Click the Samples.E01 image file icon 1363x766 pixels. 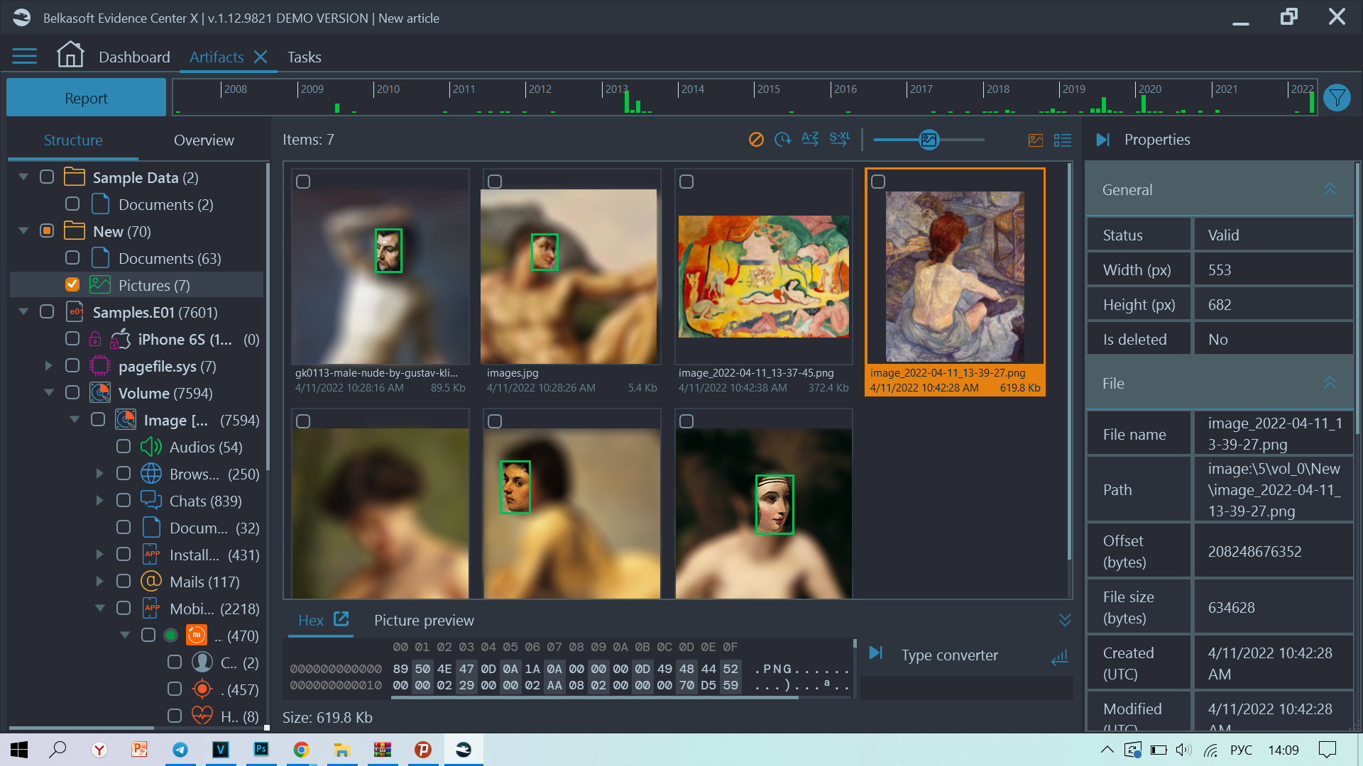click(75, 312)
